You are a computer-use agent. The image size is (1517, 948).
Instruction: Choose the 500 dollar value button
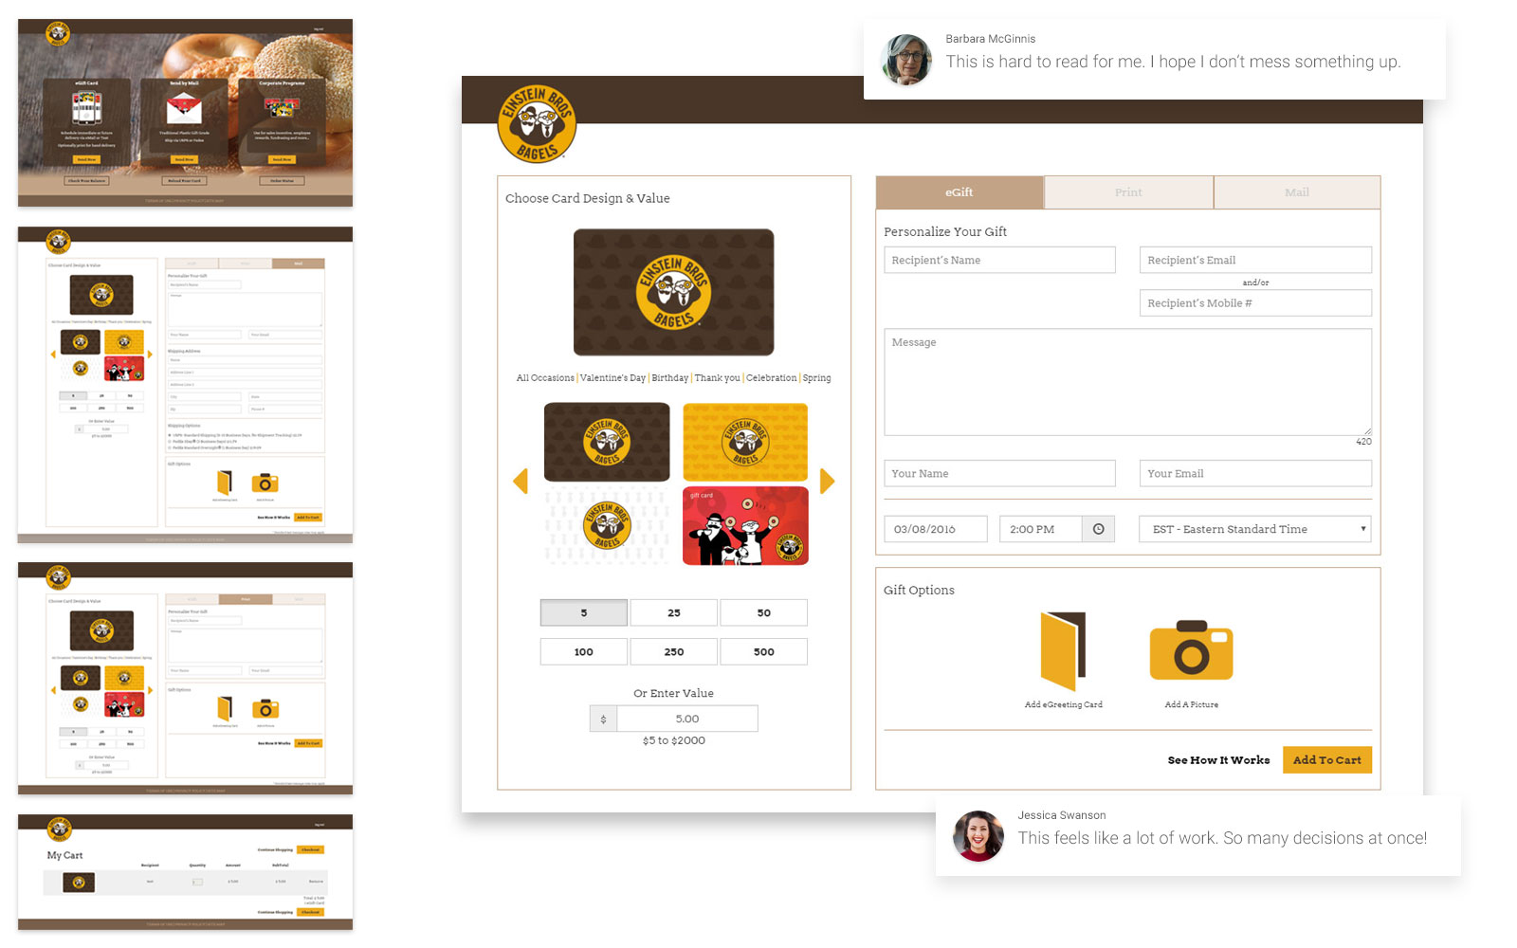tap(764, 651)
